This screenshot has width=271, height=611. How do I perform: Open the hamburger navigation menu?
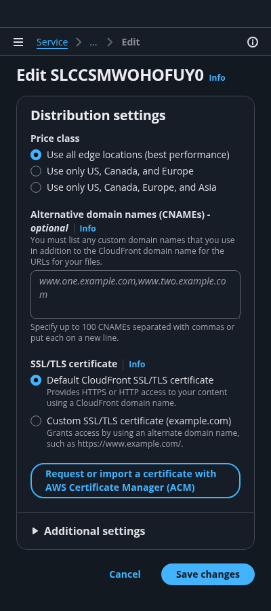(18, 42)
